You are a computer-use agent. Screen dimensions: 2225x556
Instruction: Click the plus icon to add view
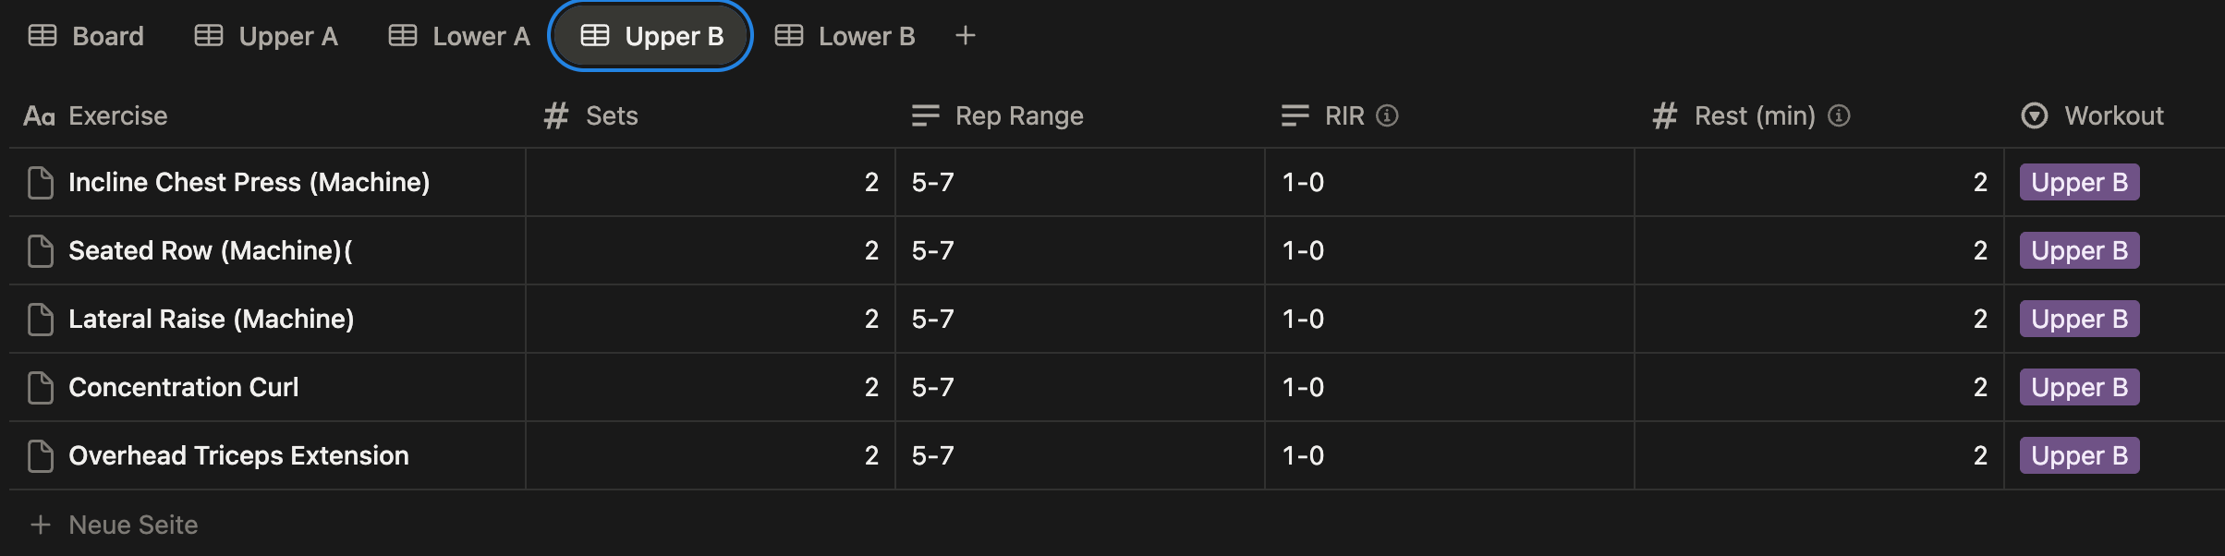965,36
